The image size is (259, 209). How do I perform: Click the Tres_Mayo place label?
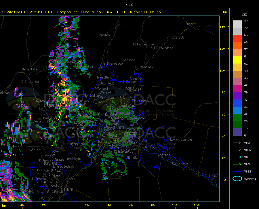point(104,77)
